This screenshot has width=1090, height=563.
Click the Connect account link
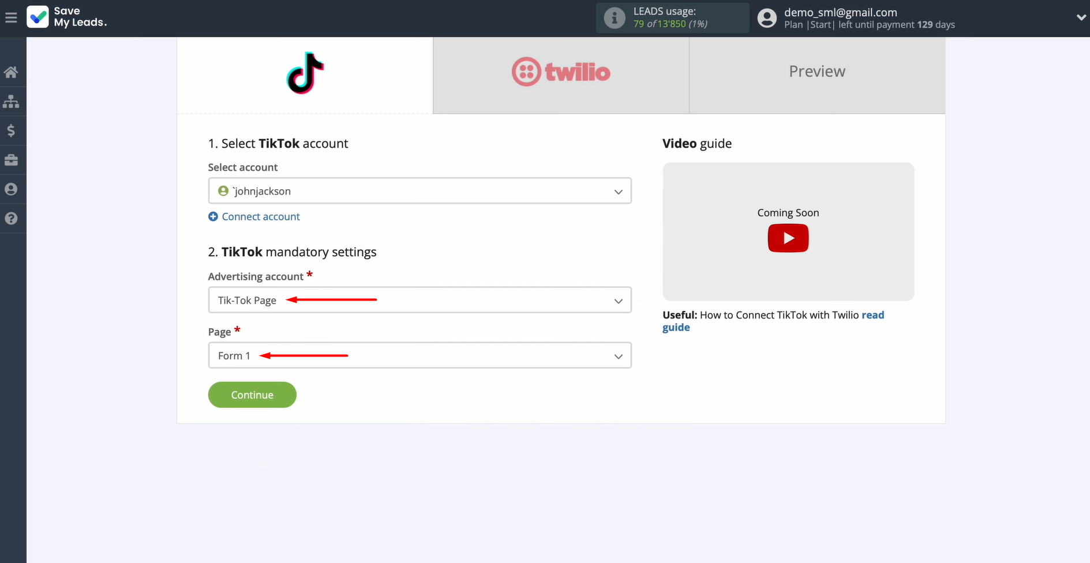click(254, 216)
